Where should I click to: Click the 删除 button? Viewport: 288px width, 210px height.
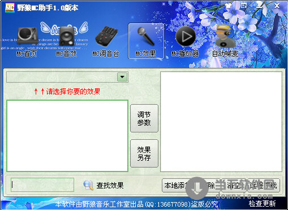pos(208,186)
